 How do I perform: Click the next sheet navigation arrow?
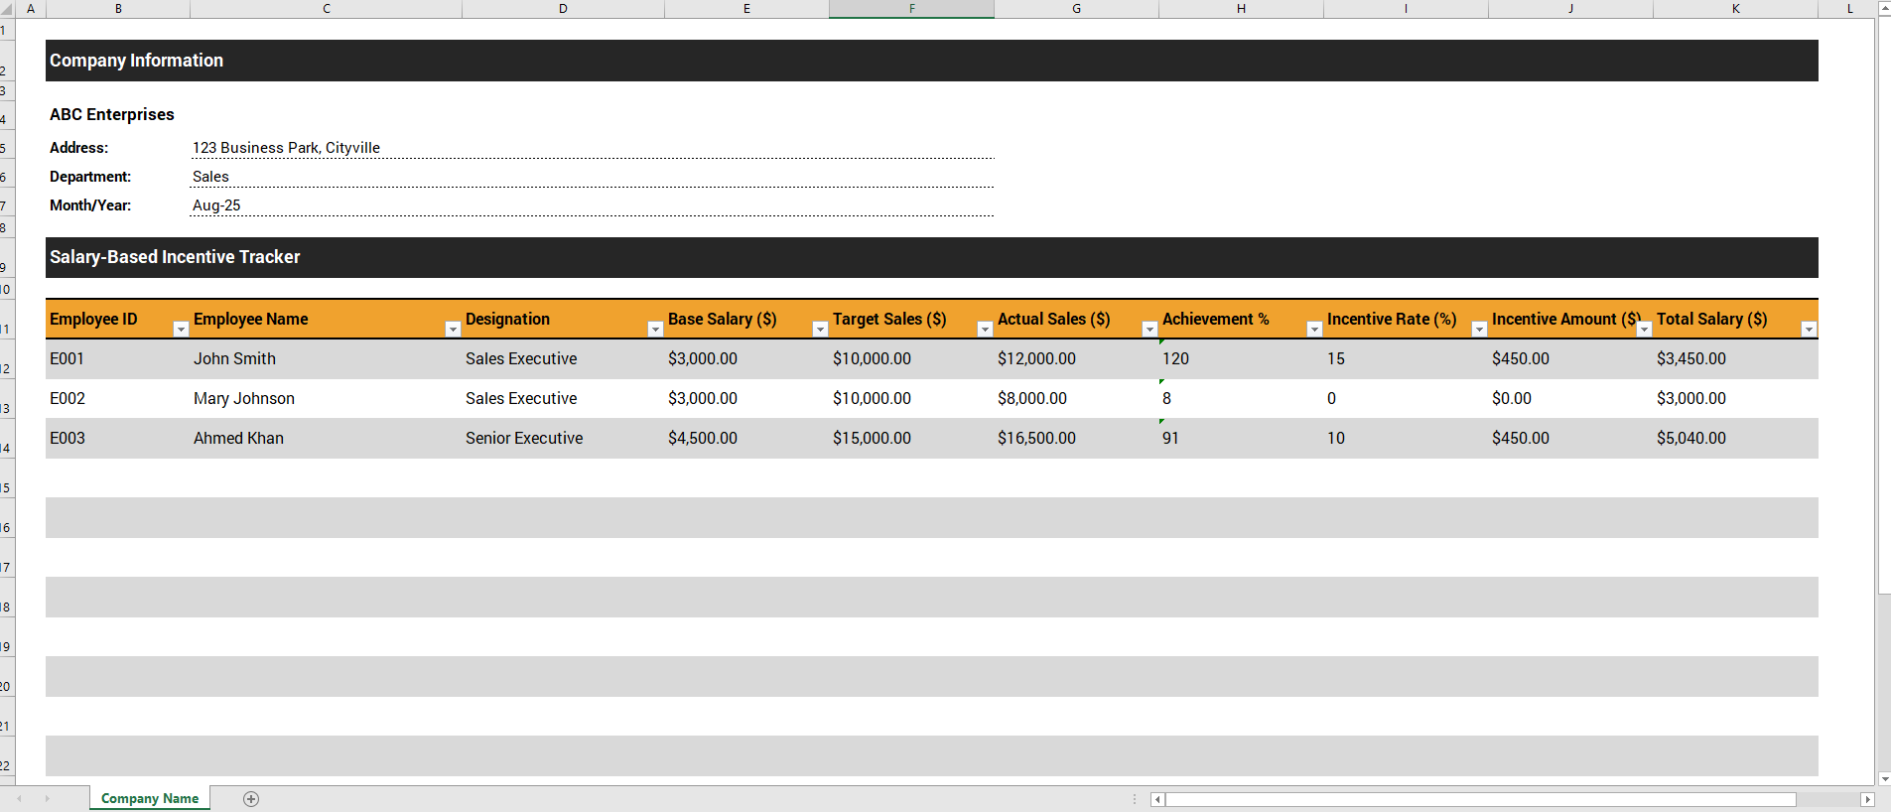click(47, 799)
